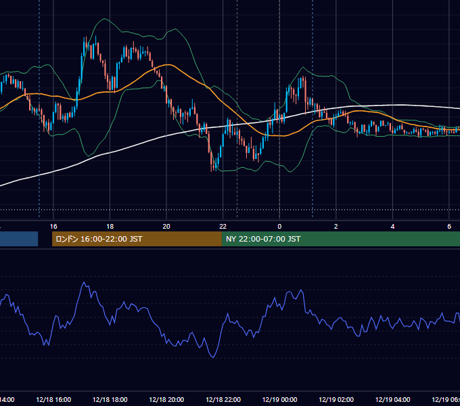The height and width of the screenshot is (406, 460).
Task: Click the 12/18 16:00 date label
Action: pyautogui.click(x=53, y=399)
